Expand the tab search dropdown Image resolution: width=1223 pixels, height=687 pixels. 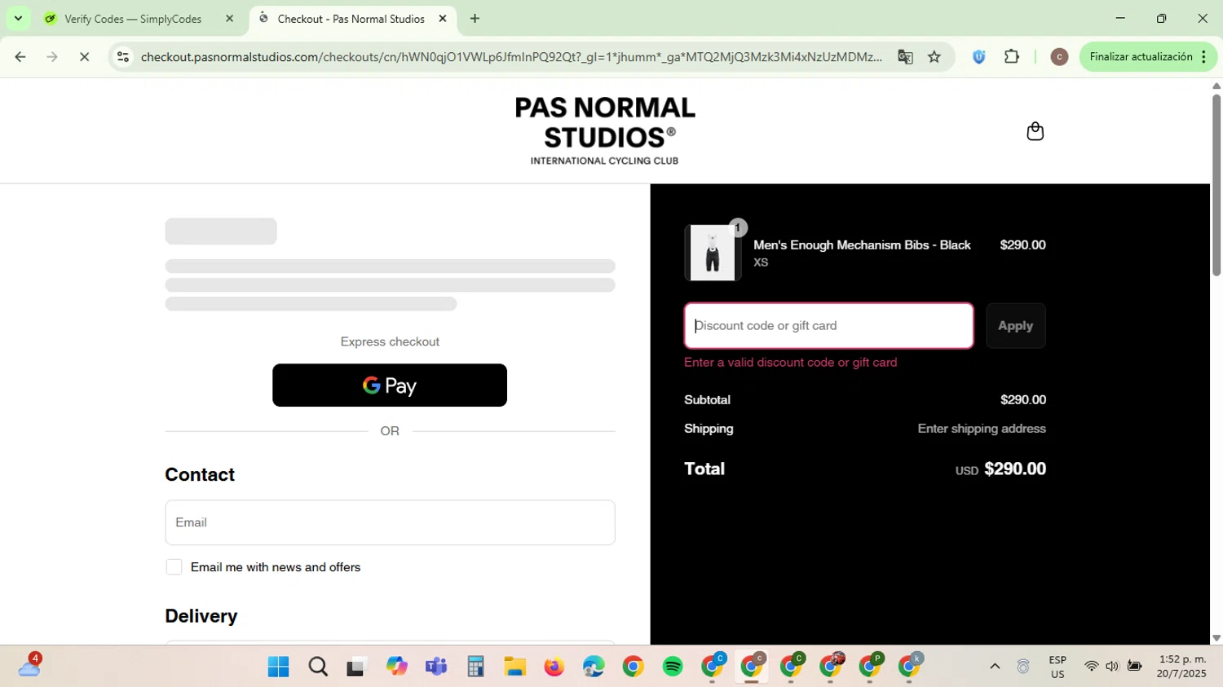coord(18,18)
